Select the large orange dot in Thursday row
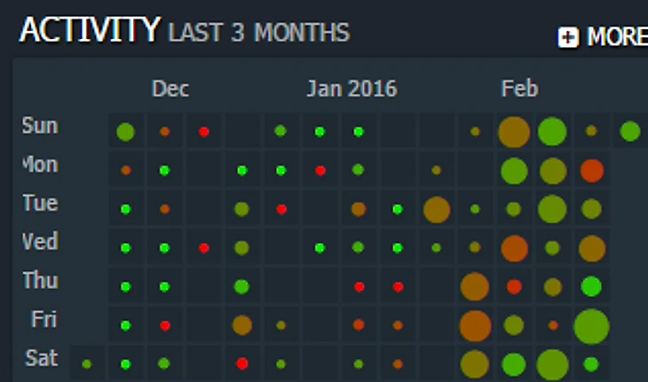The image size is (648, 382). coord(474,286)
